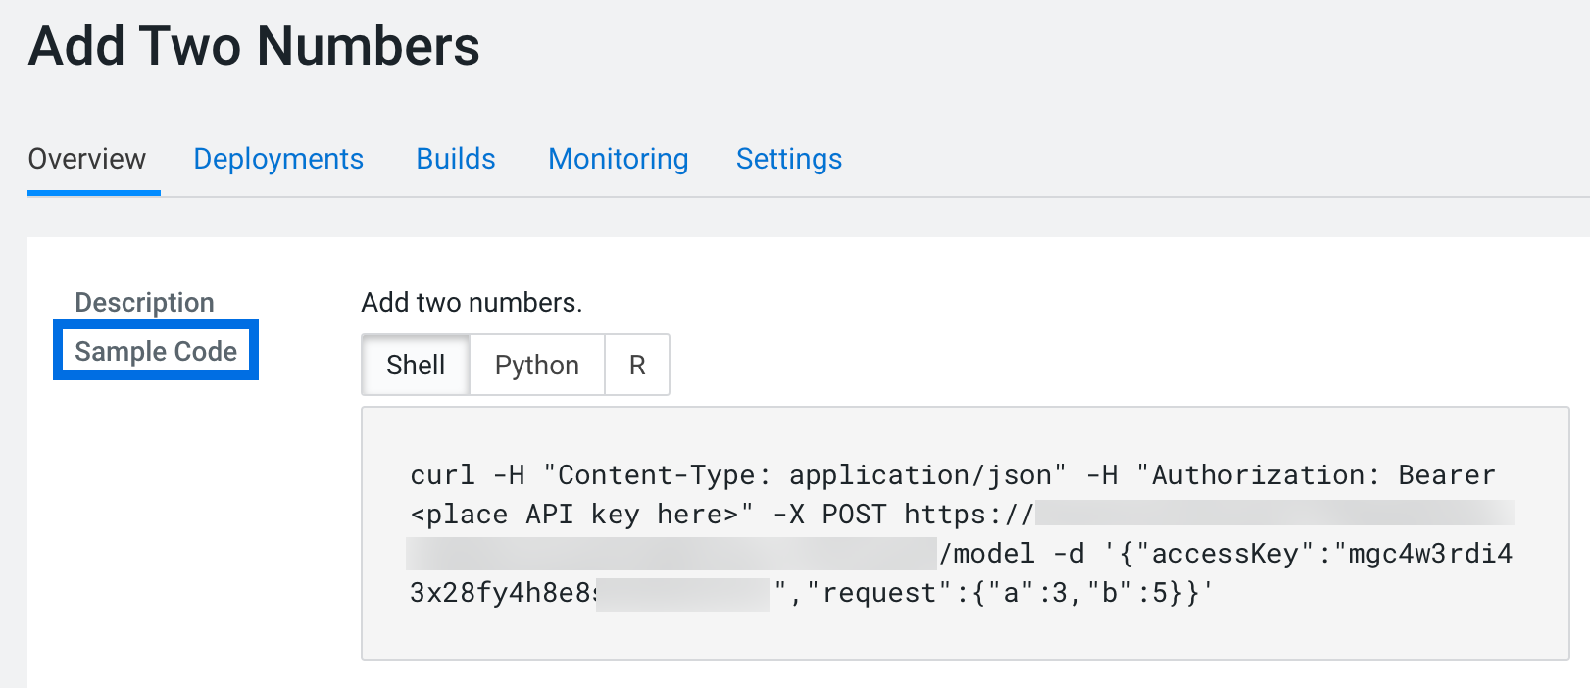This screenshot has width=1590, height=688.
Task: Select the Settings tab
Action: point(789,159)
